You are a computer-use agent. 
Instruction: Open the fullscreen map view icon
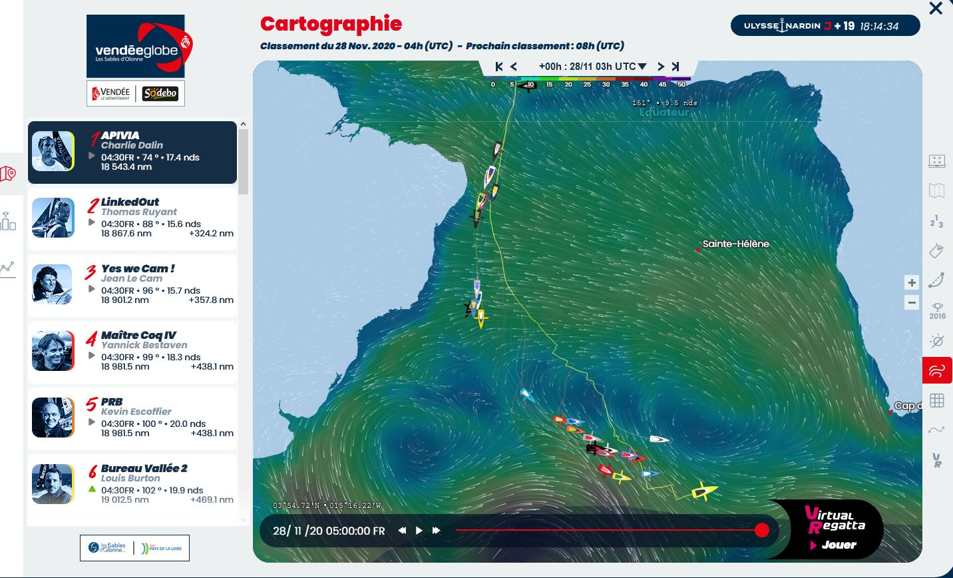click(x=936, y=160)
